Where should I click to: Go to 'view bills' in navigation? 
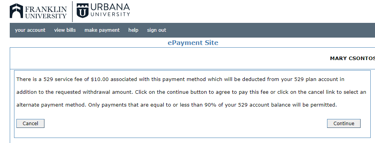click(65, 30)
